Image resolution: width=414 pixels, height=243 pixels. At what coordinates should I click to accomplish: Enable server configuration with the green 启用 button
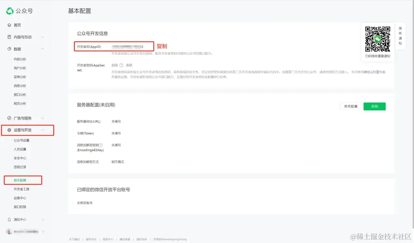coord(375,106)
